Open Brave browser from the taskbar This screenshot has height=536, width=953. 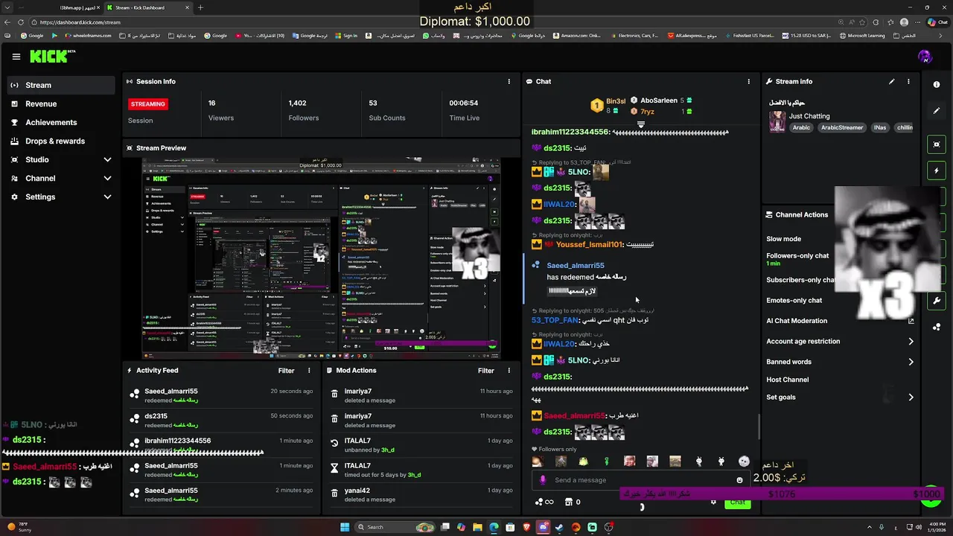[x=526, y=527]
